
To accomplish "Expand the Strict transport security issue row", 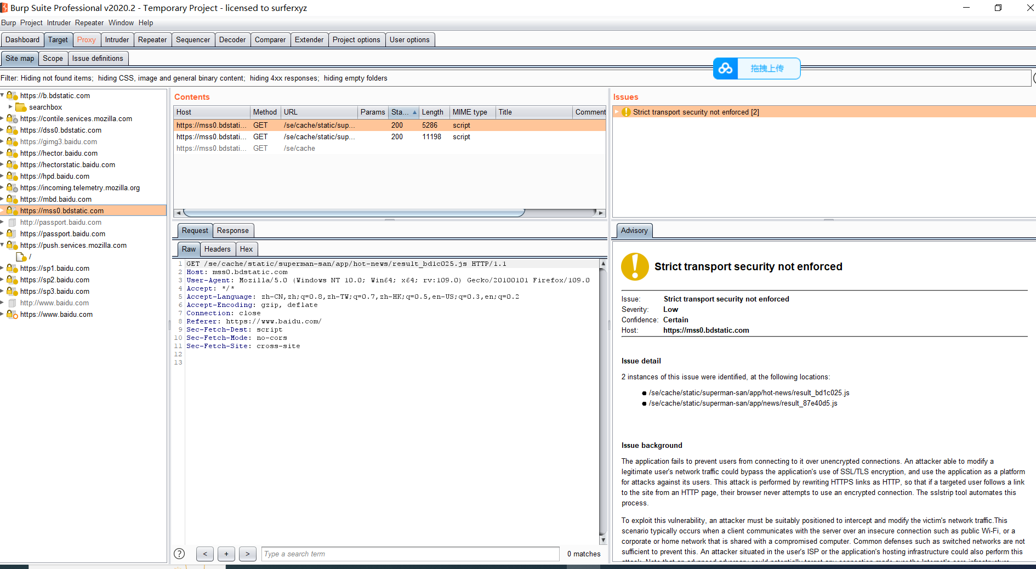I will [x=617, y=112].
